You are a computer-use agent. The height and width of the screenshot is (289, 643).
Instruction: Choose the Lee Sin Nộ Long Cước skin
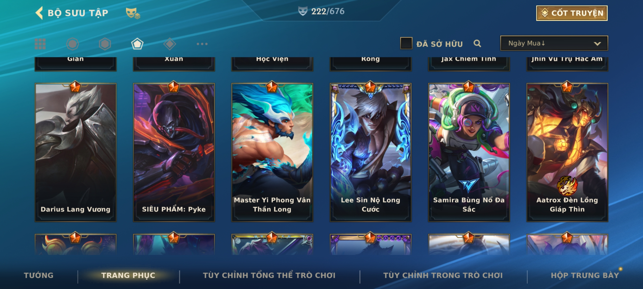click(371, 152)
